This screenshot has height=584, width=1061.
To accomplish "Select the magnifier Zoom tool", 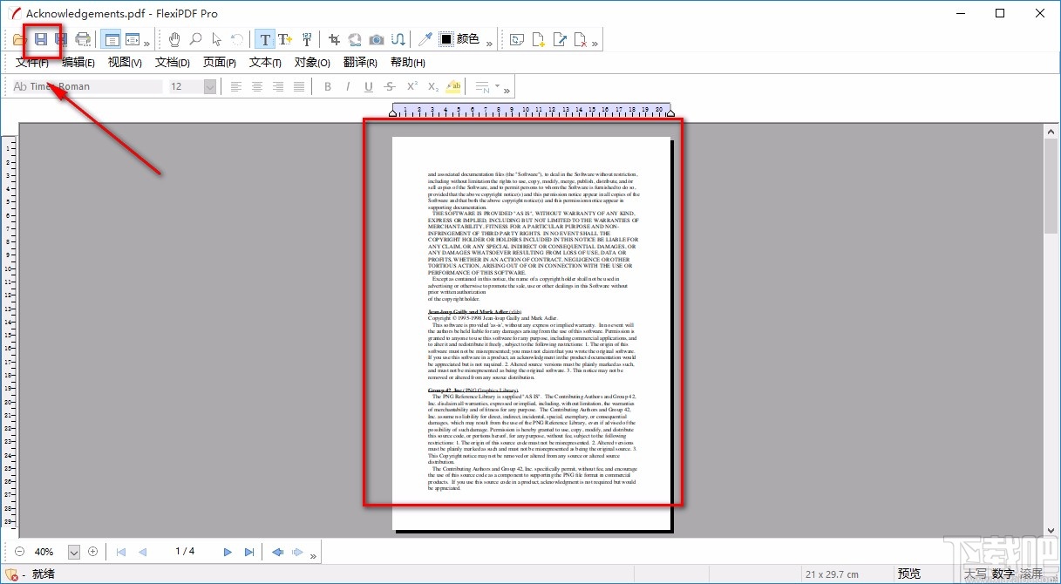I will pos(195,39).
